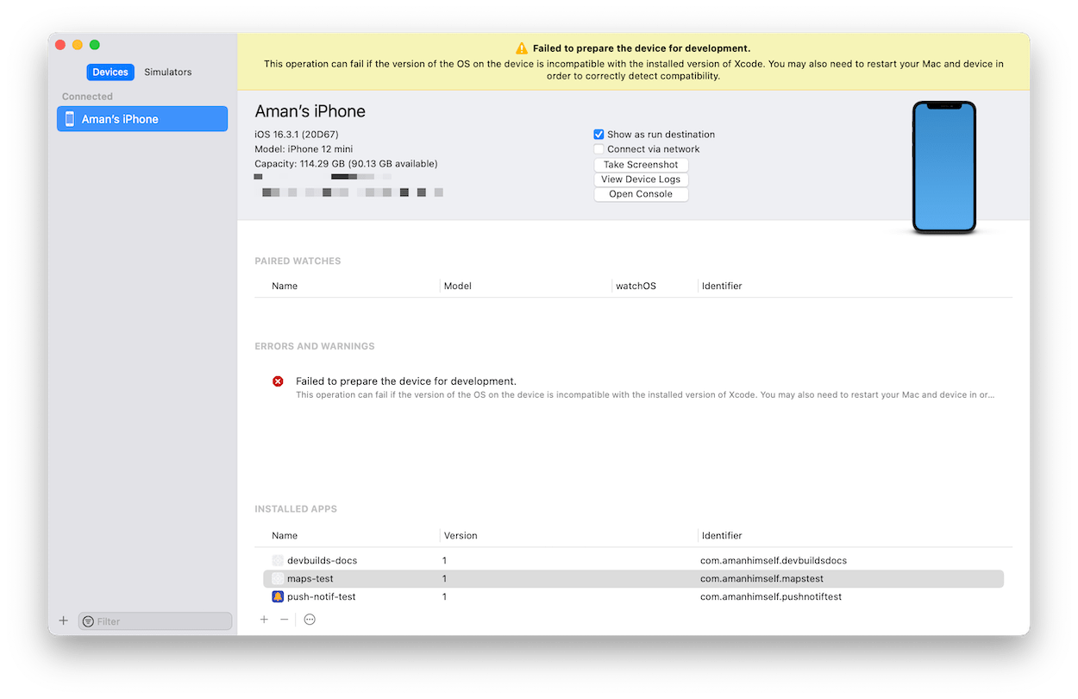Click the maps-test app icon
The height and width of the screenshot is (699, 1078).
(278, 578)
